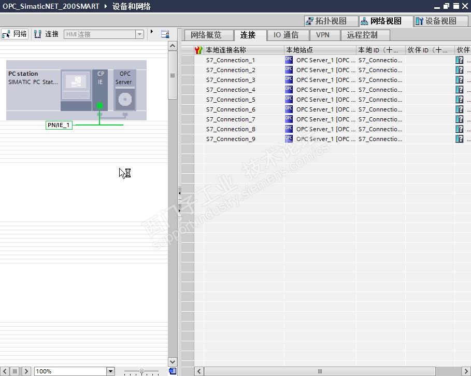This screenshot has width=471, height=376.
Task: Open the 连接 connections tab
Action: pos(250,35)
